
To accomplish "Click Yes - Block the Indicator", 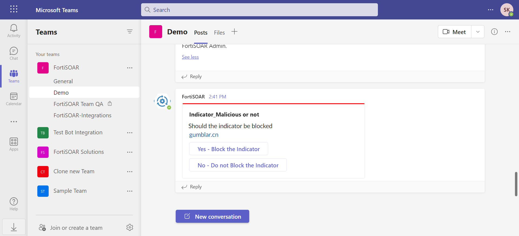I will [x=228, y=149].
